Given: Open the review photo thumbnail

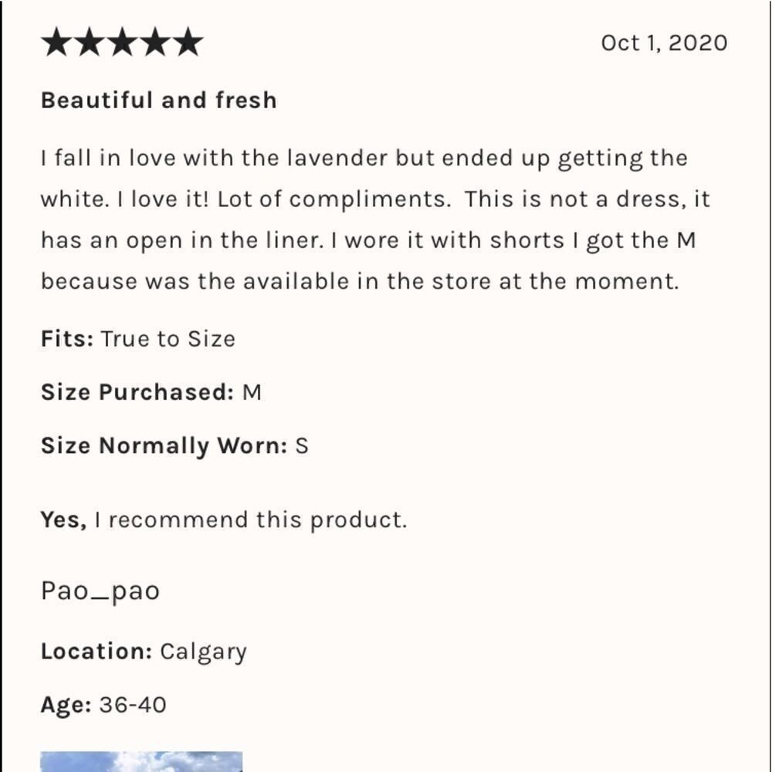Looking at the screenshot, I should tap(141, 761).
